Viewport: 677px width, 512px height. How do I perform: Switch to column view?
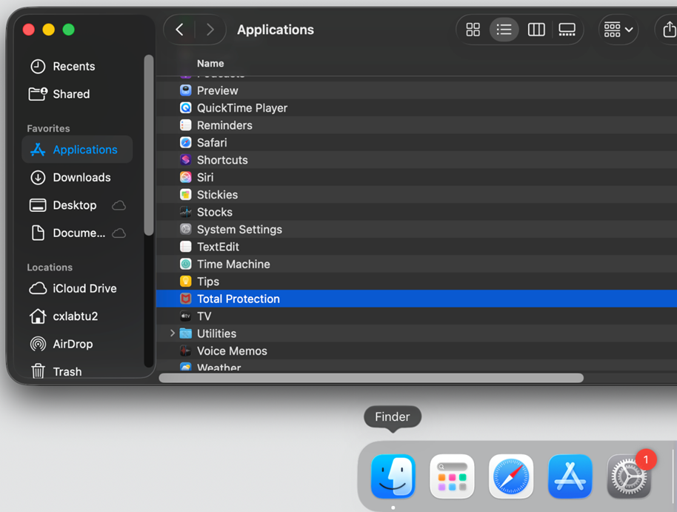coord(536,30)
